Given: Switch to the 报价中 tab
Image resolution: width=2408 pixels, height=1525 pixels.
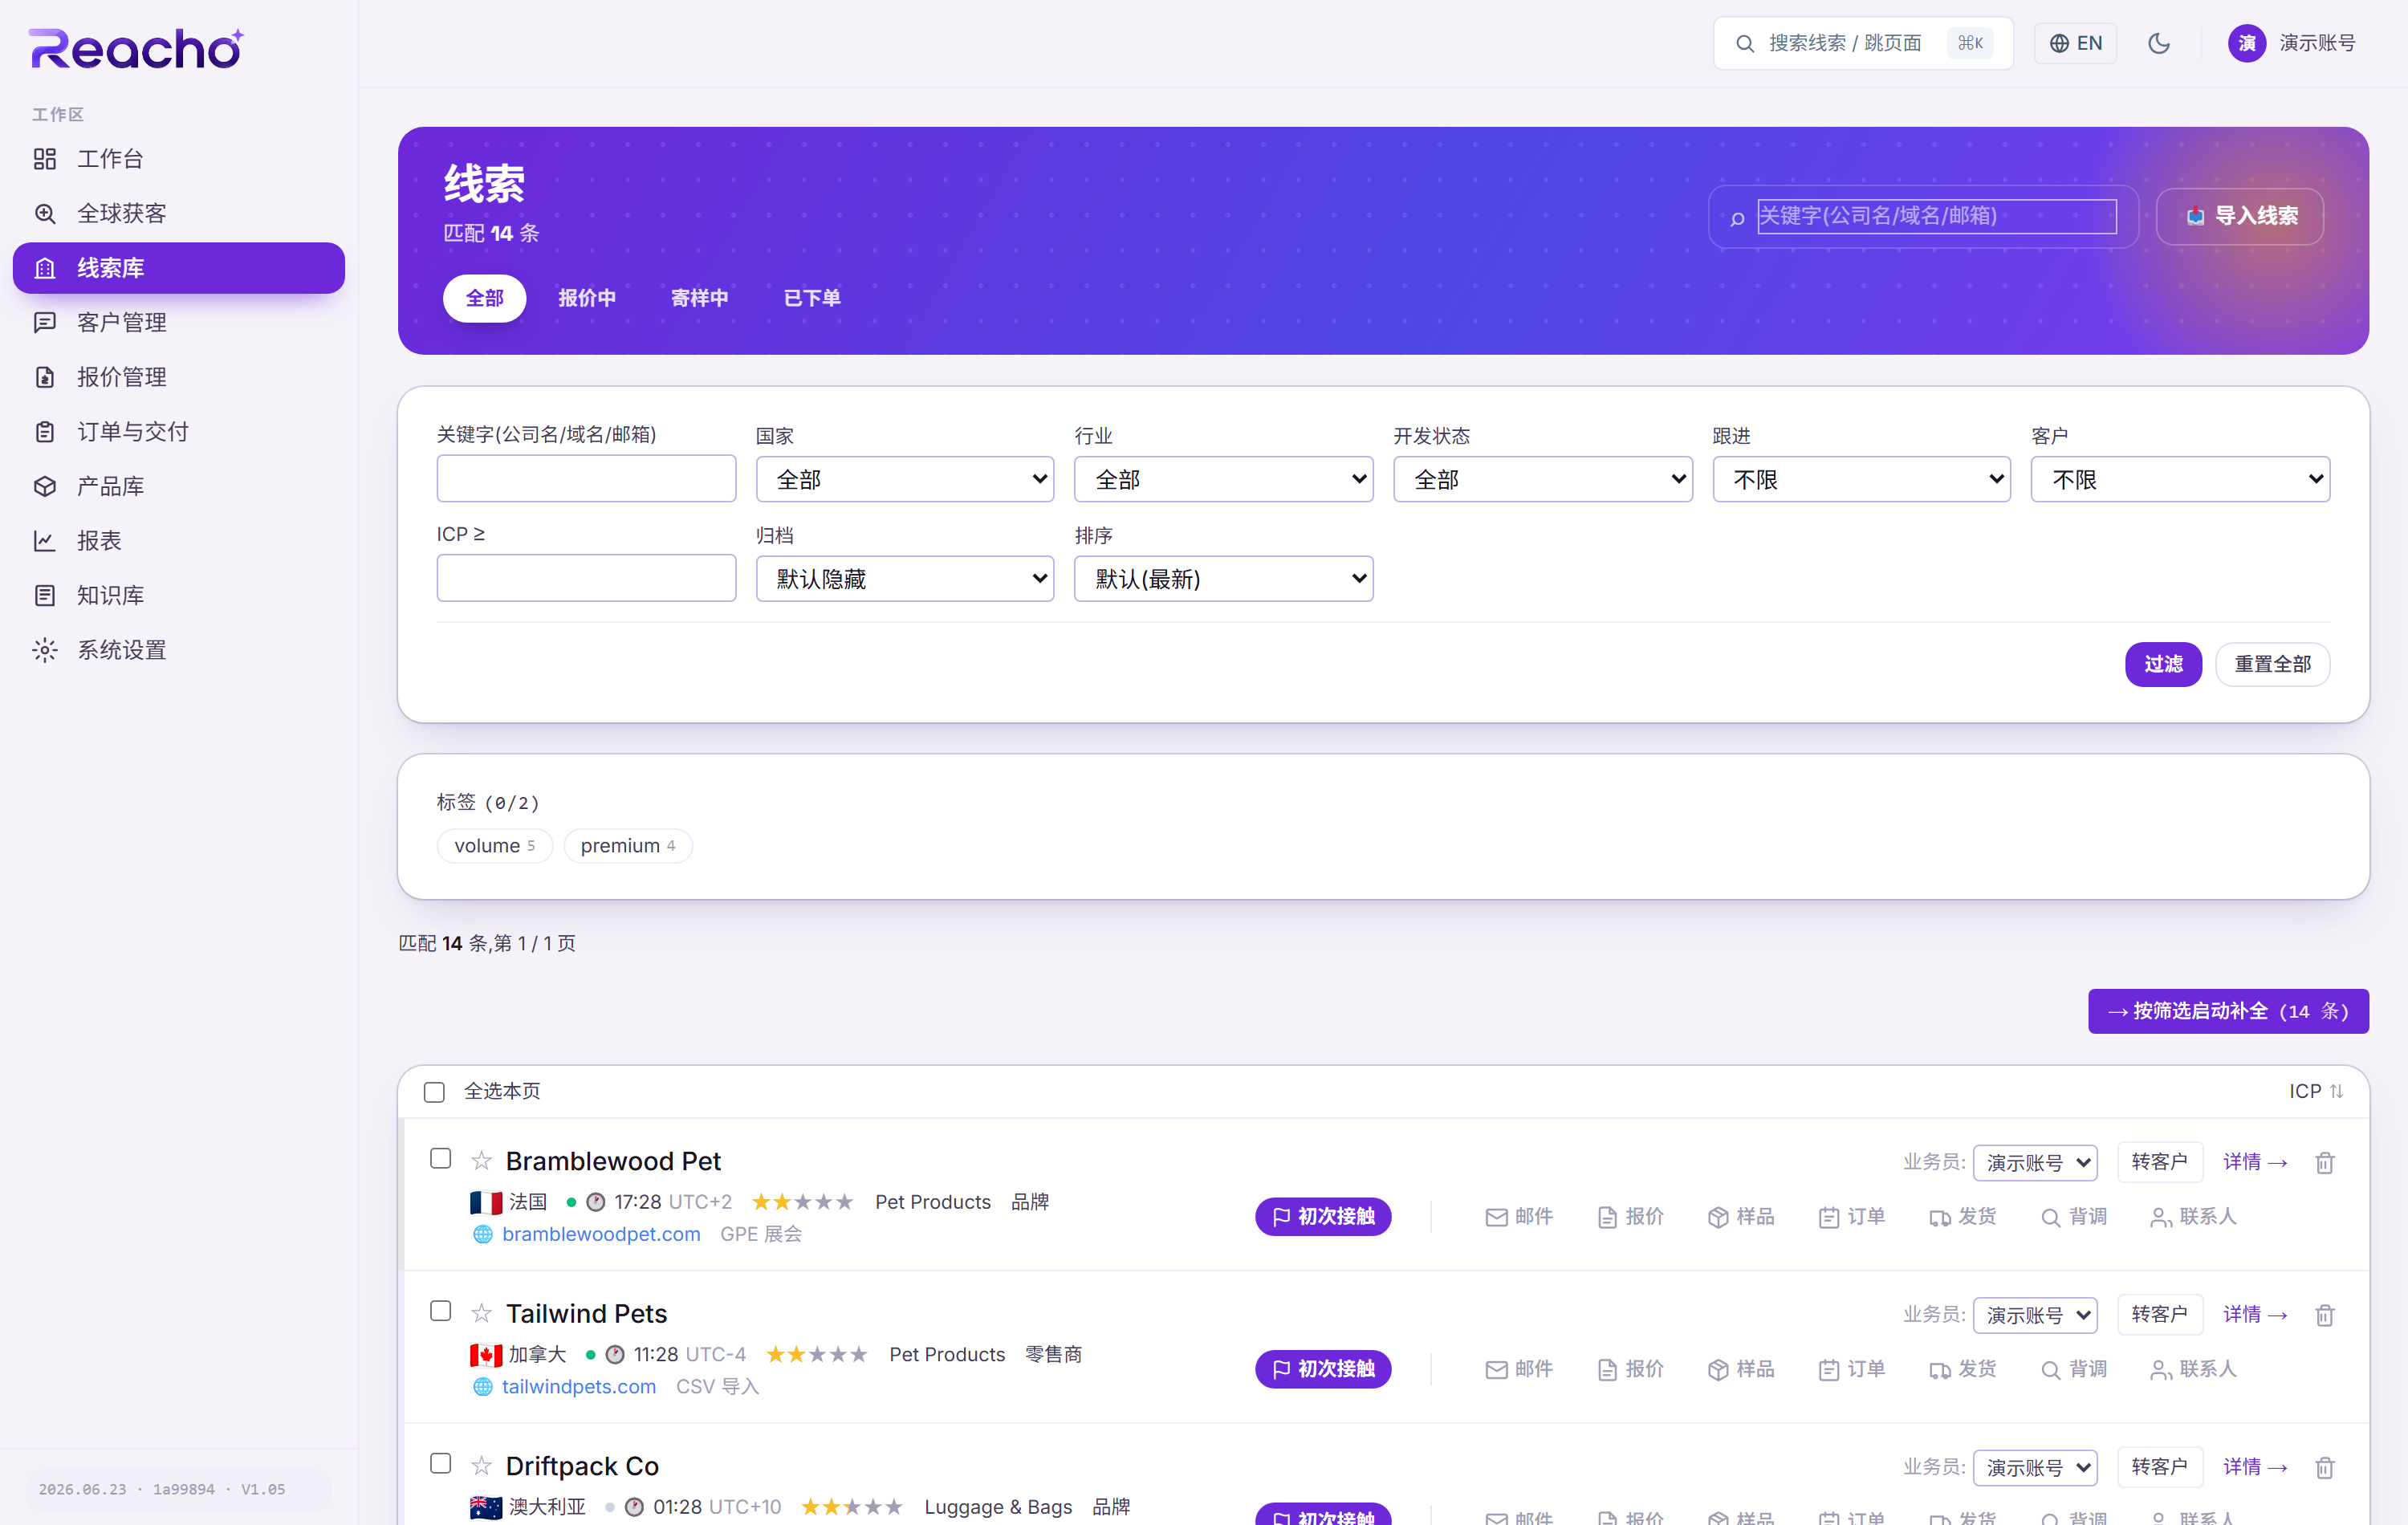Looking at the screenshot, I should click(587, 298).
